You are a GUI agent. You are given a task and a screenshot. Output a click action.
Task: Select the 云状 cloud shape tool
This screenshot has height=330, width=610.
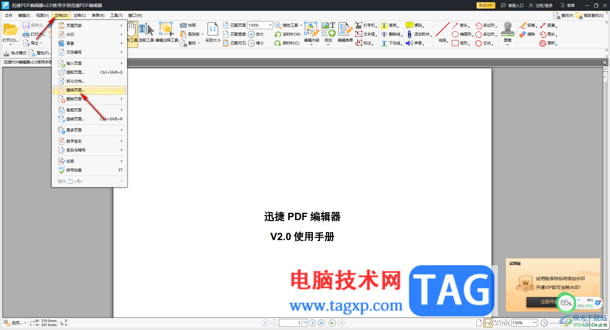click(484, 43)
